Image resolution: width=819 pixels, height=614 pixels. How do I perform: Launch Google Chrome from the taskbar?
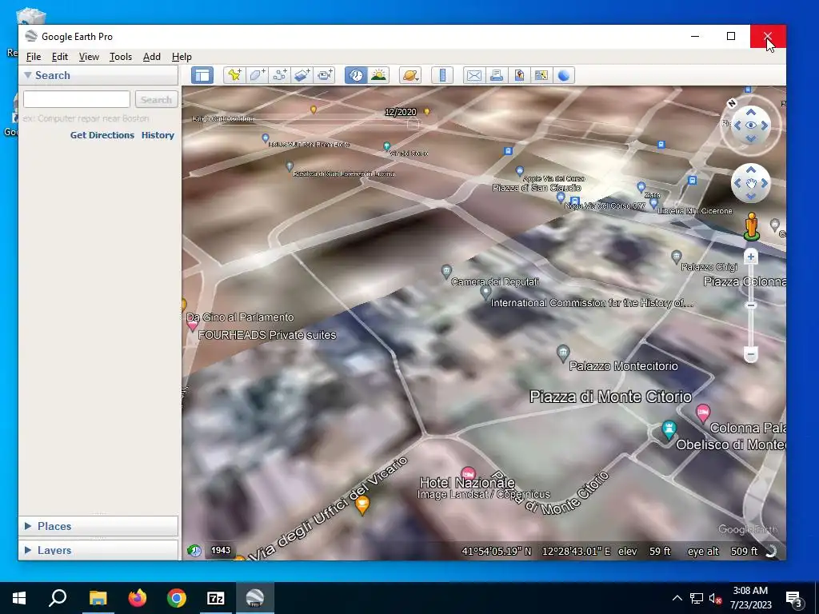point(177,598)
